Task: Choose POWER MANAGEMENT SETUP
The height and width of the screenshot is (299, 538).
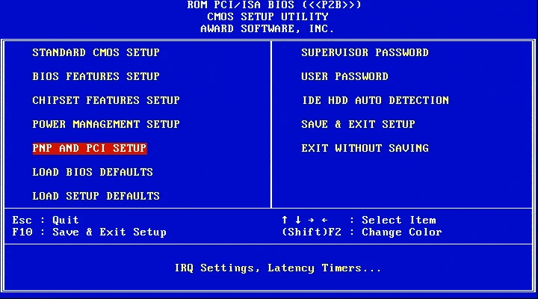Action: point(106,124)
